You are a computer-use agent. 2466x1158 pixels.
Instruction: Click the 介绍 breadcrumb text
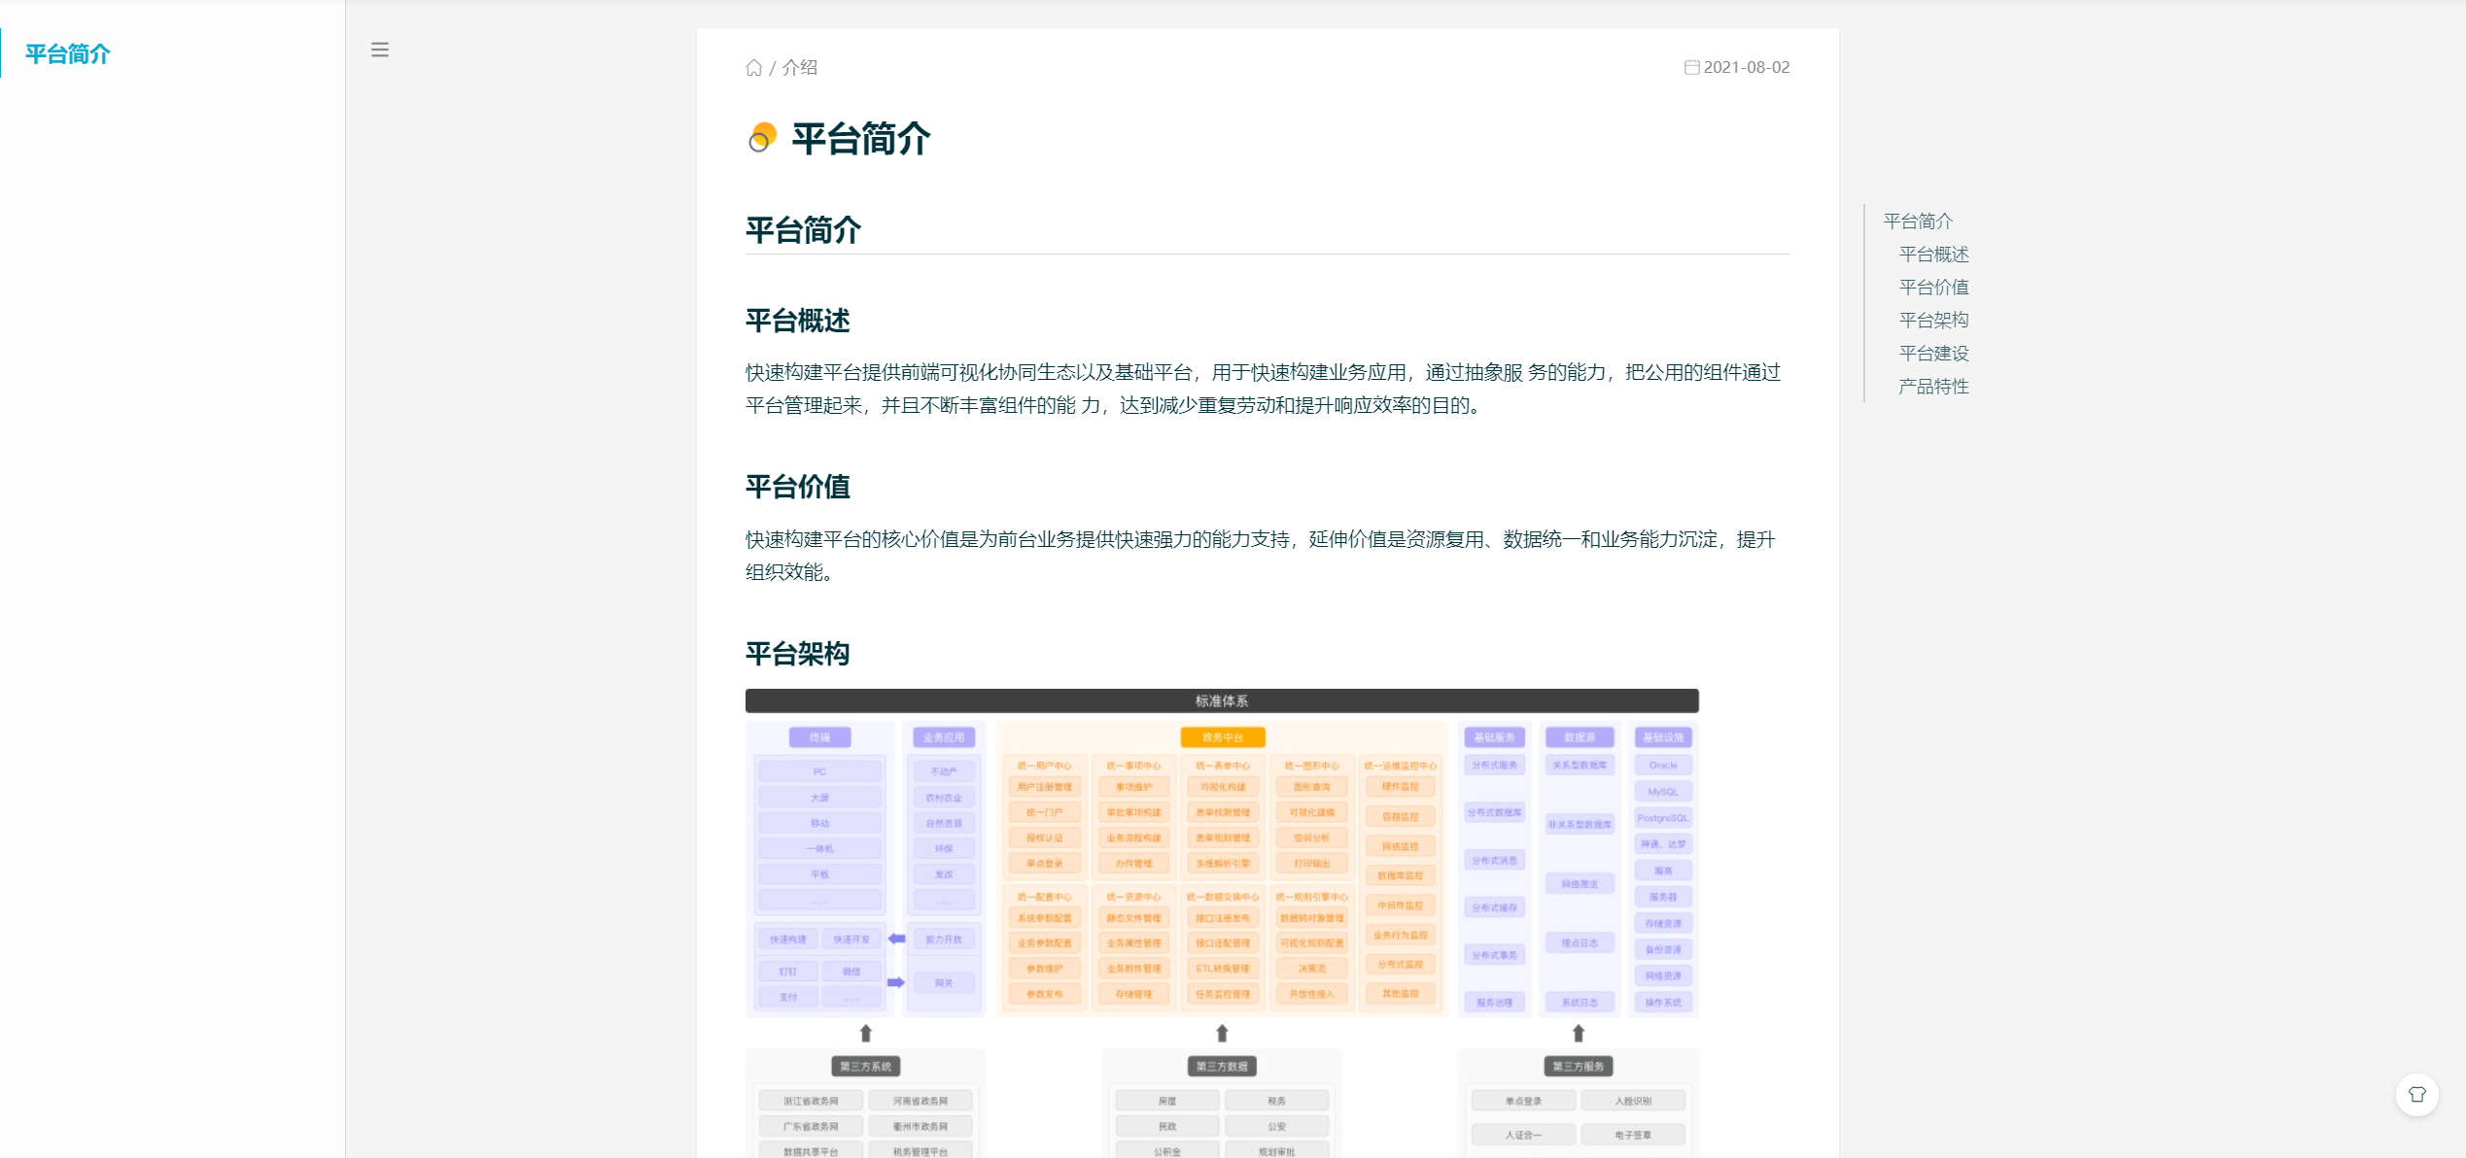(x=800, y=67)
